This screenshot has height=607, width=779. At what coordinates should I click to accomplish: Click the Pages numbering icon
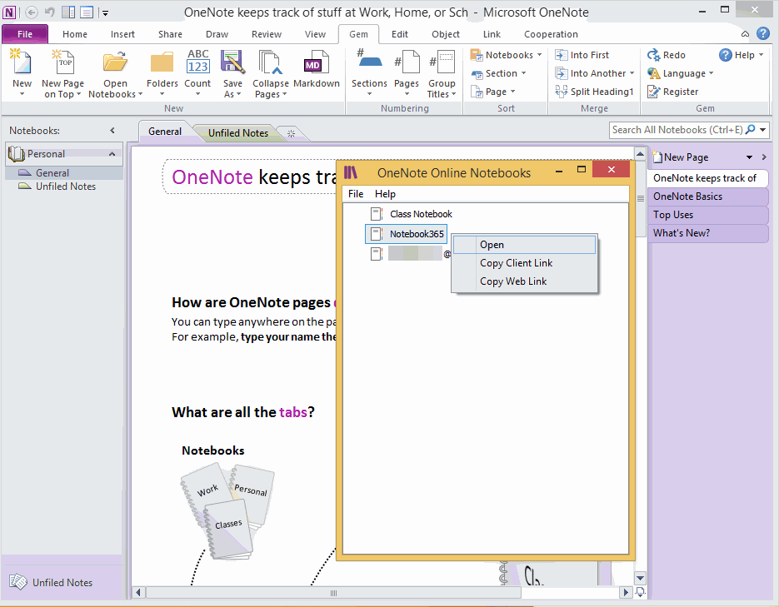point(407,62)
